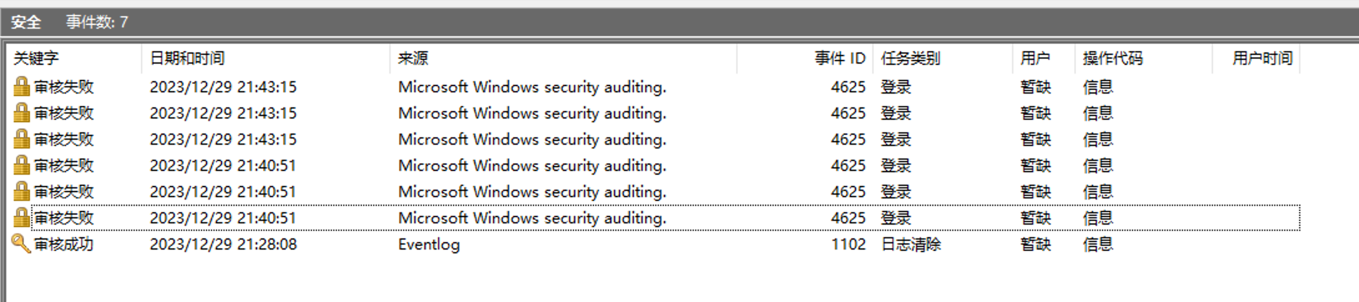Image resolution: width=1359 pixels, height=302 pixels.
Task: Click lock icon of middle 21:40:51 event
Action: [22, 192]
